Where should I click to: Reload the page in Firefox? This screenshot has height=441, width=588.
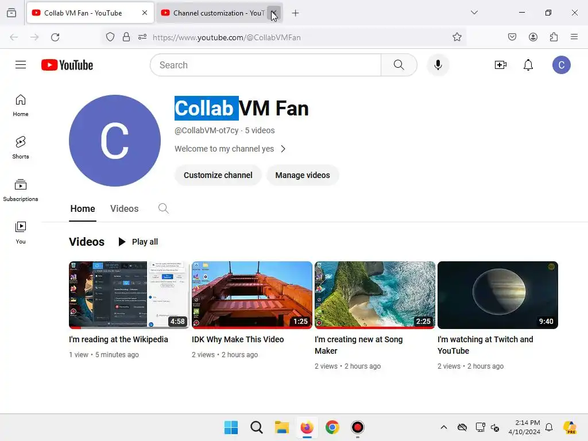[x=55, y=37]
